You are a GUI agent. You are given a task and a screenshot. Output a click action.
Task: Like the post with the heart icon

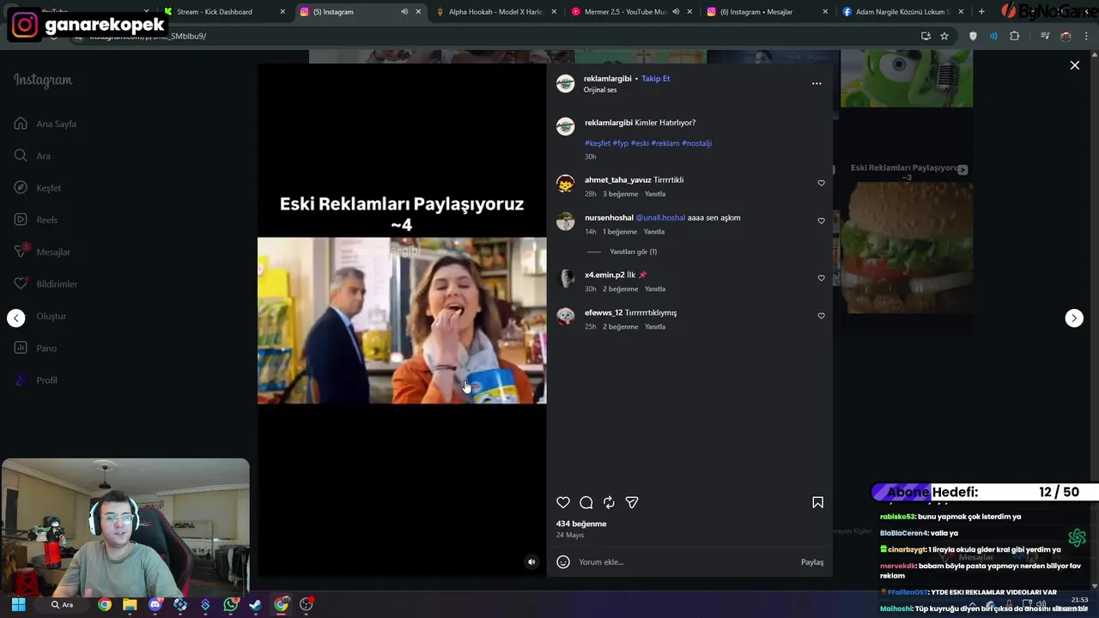pyautogui.click(x=563, y=502)
